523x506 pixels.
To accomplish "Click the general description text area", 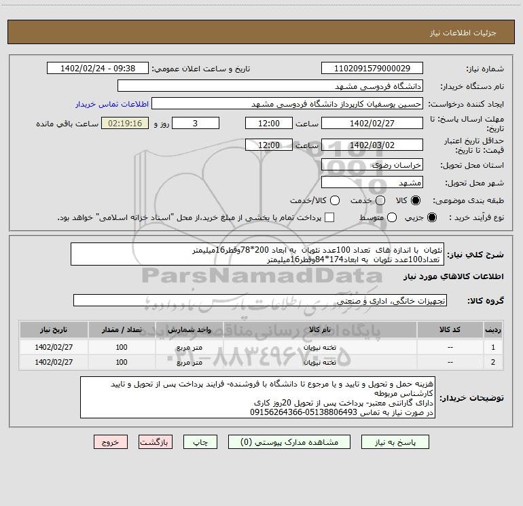I will pyautogui.click(x=257, y=254).
